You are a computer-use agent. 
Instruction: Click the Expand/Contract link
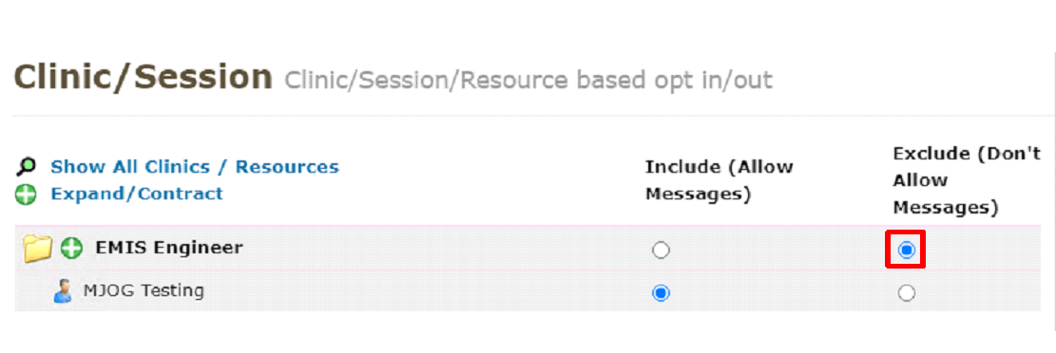137,194
